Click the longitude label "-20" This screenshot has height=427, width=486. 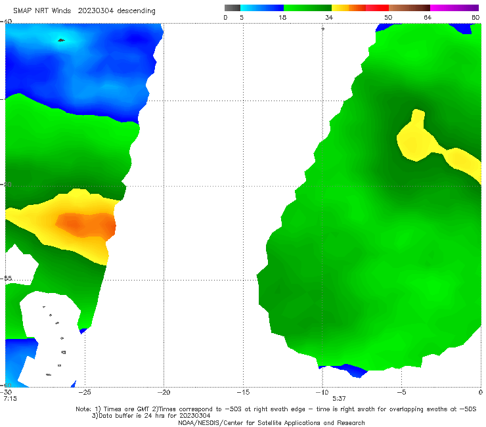[x=164, y=392]
